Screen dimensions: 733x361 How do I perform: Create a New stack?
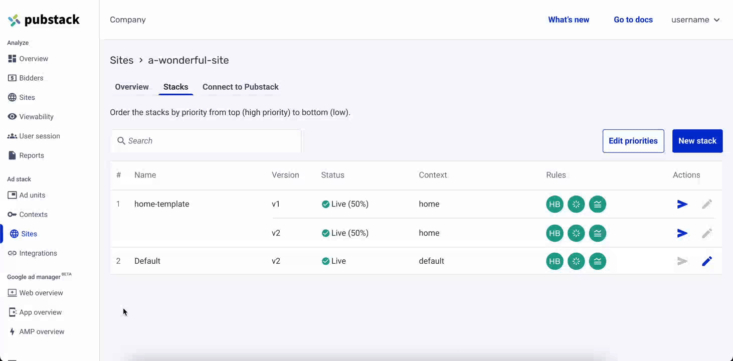click(x=697, y=141)
